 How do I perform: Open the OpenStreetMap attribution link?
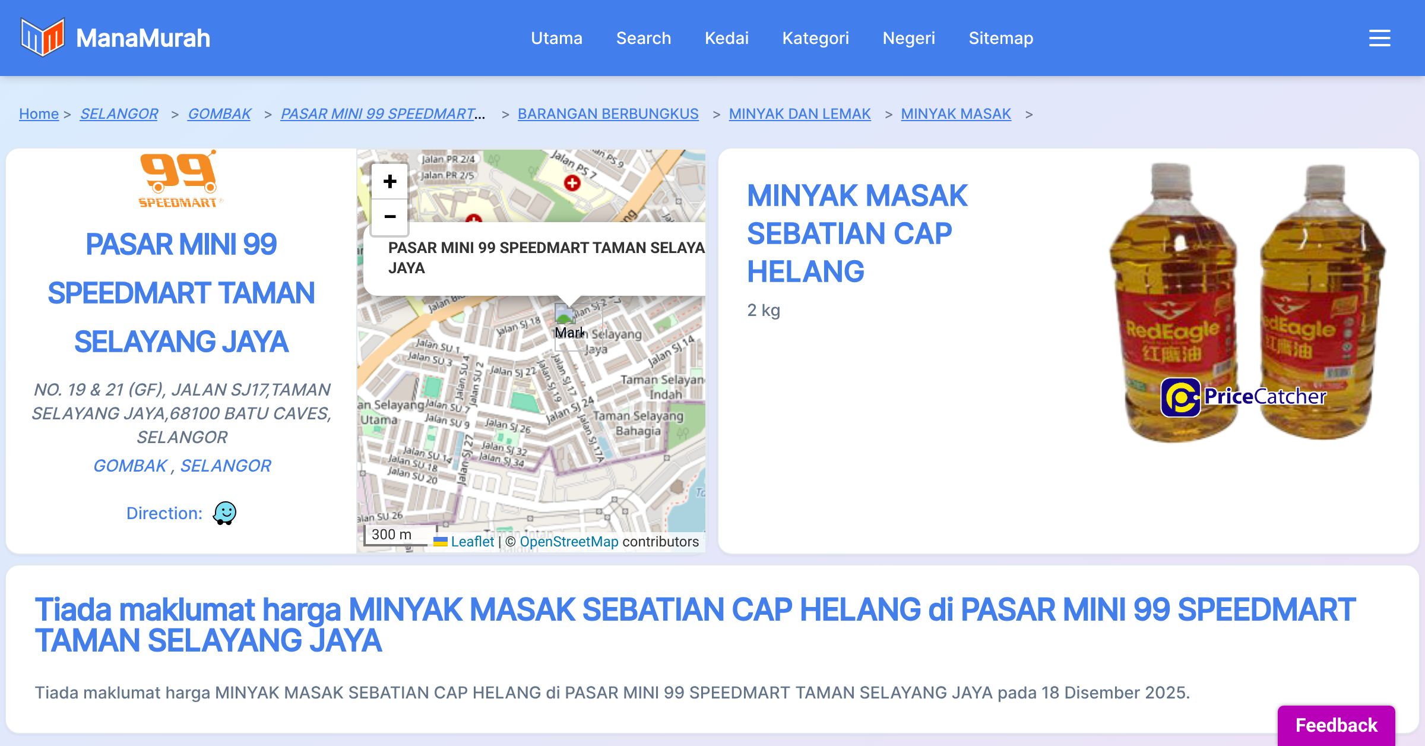568,542
